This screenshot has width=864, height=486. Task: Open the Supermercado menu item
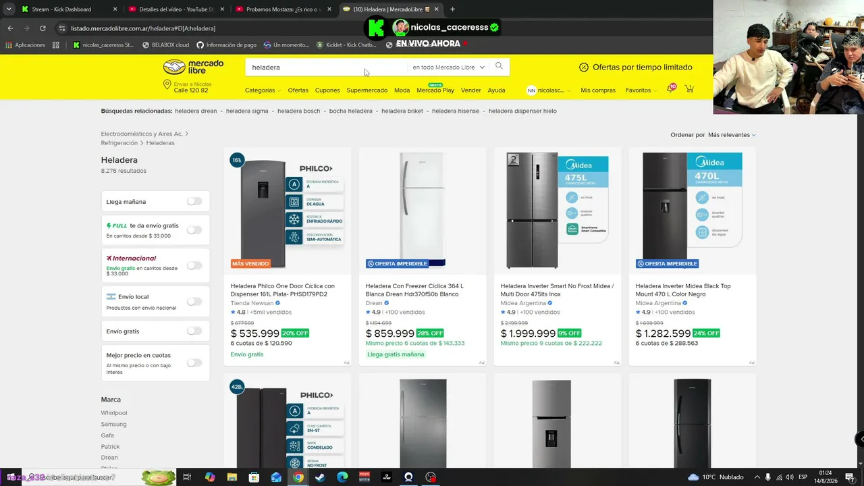[x=367, y=90]
